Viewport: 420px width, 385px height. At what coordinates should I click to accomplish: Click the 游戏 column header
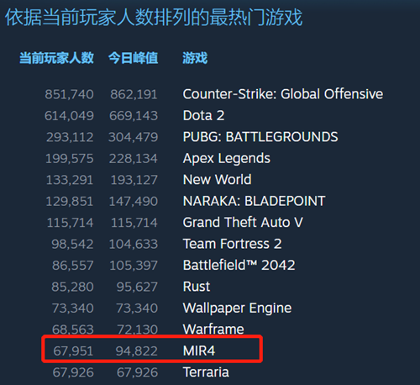click(195, 58)
